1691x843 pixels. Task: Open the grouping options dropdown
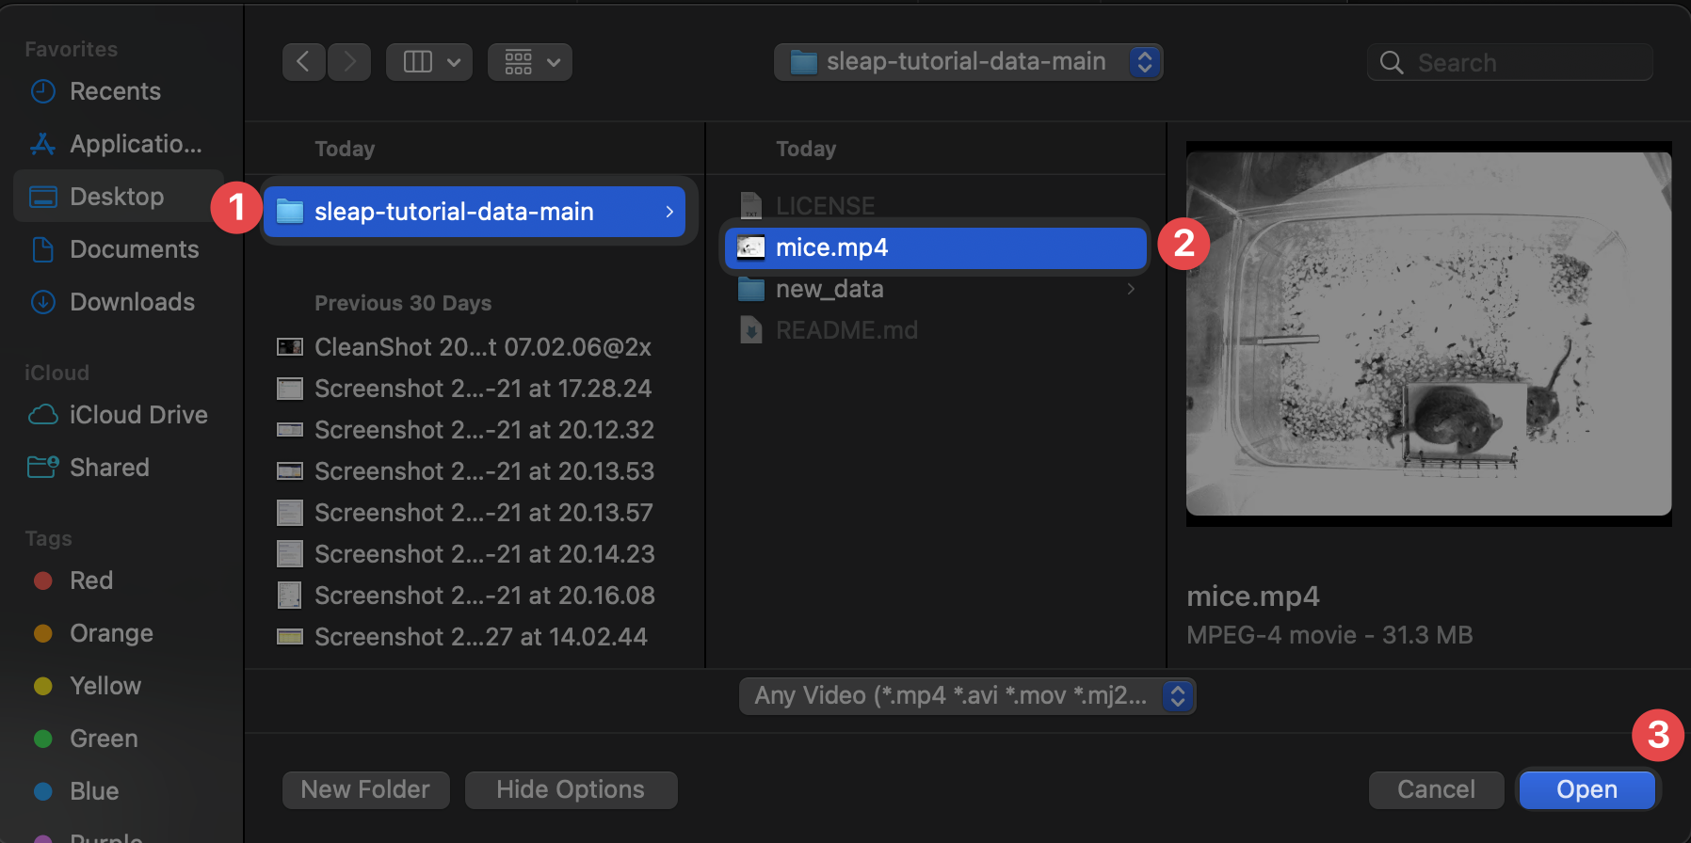[530, 62]
